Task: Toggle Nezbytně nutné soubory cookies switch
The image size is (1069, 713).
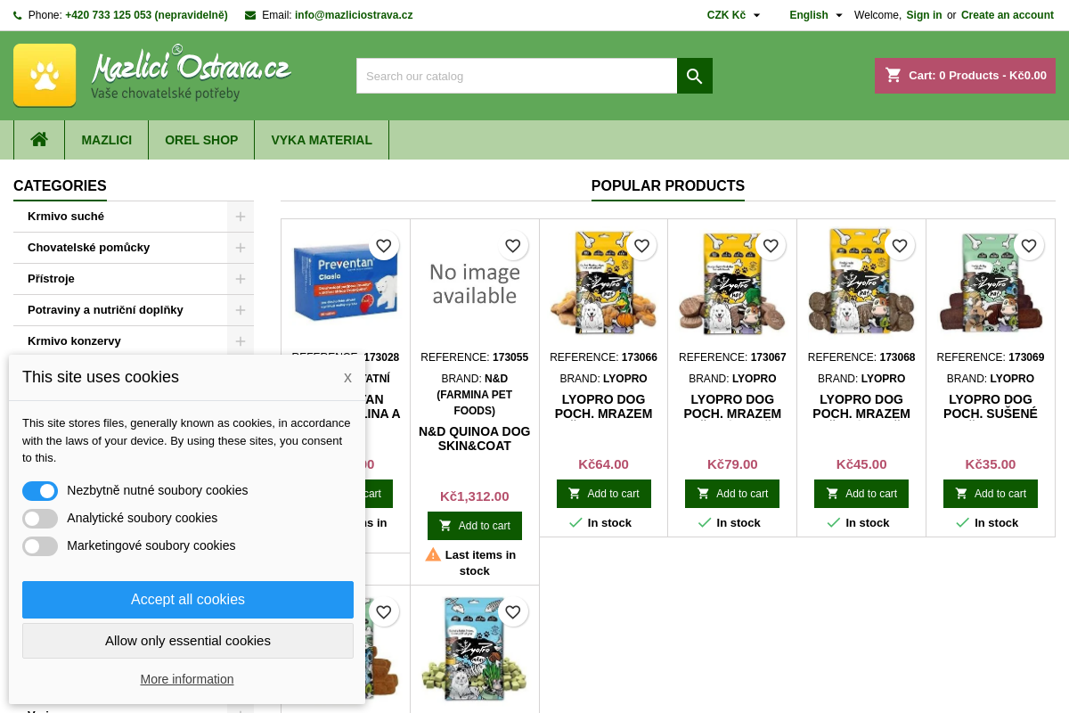Action: pos(40,491)
